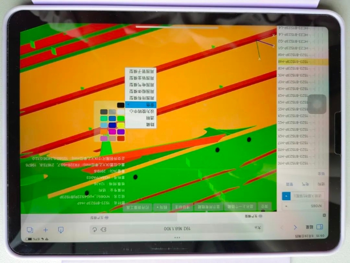Viewport: 350px width, 263px height.
Task: Tap the battery indicator in status bar
Action: (x=28, y=239)
